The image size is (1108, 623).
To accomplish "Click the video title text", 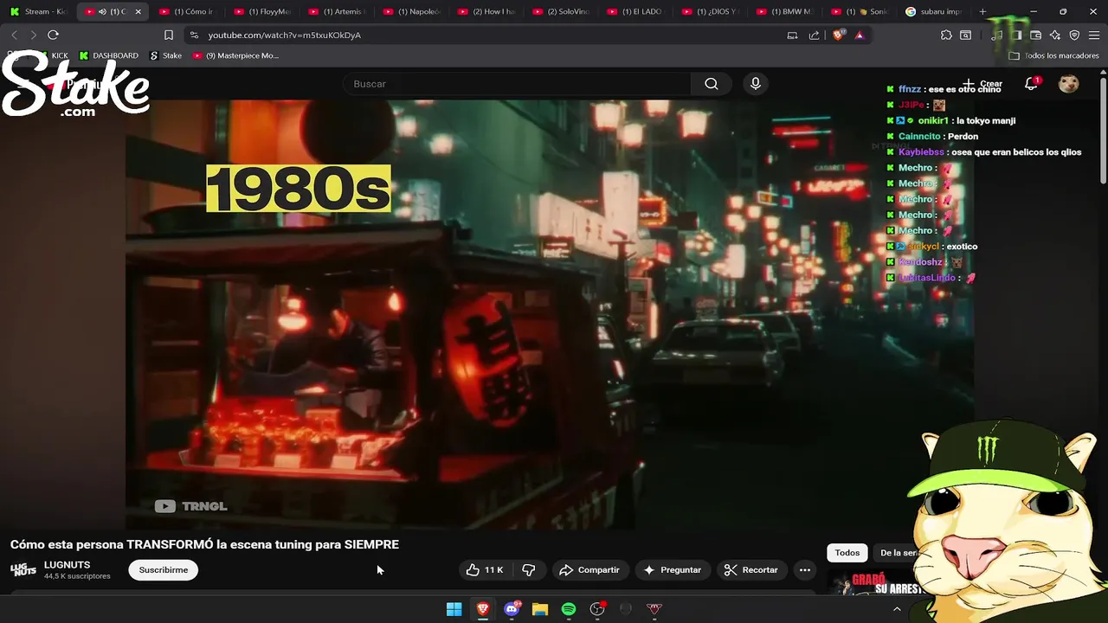I will click(x=204, y=544).
